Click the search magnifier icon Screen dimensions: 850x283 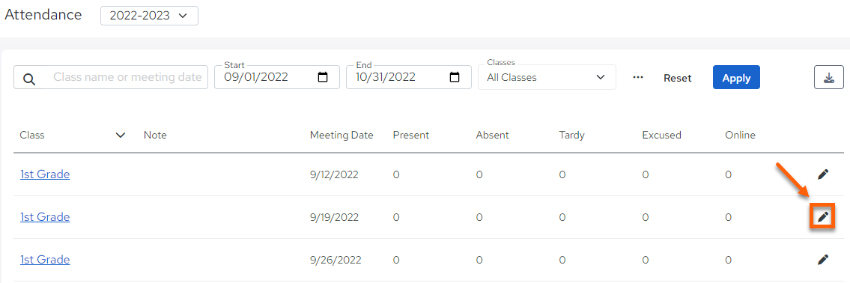tap(29, 79)
